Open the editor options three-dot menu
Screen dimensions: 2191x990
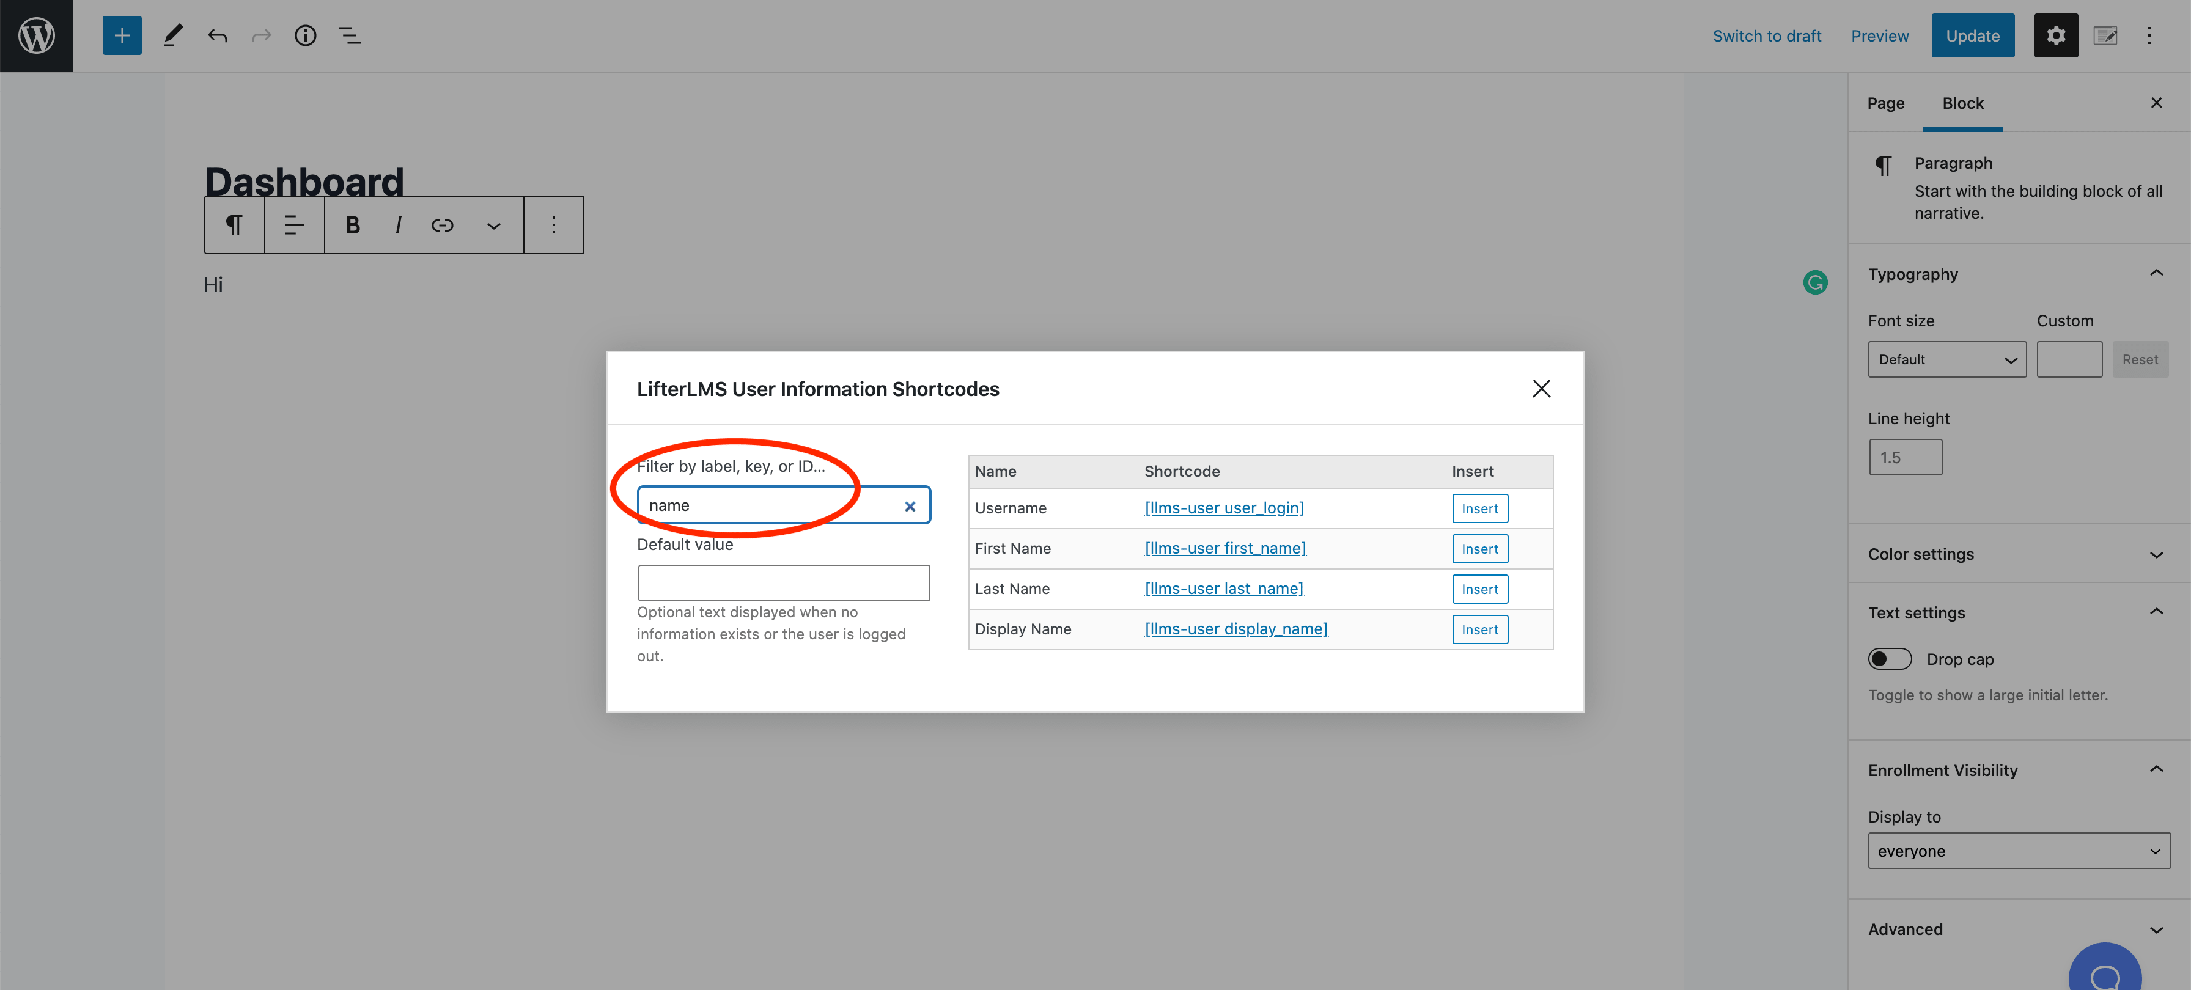[x=2149, y=35]
